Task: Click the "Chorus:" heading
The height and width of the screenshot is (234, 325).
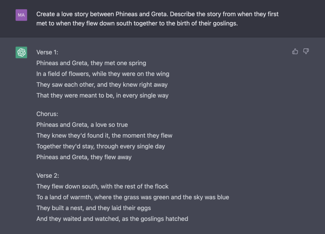Action: [x=47, y=114]
